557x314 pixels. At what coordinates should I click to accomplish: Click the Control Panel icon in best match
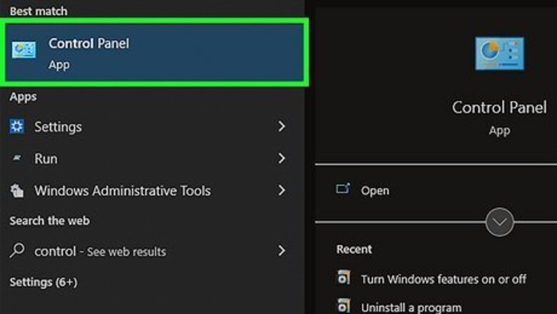coord(24,50)
